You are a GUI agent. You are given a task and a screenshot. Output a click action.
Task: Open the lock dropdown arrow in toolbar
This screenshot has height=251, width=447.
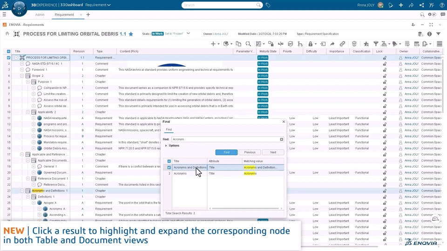316,44
